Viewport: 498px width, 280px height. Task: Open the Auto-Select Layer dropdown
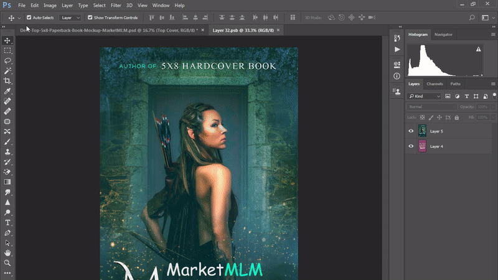click(x=70, y=17)
